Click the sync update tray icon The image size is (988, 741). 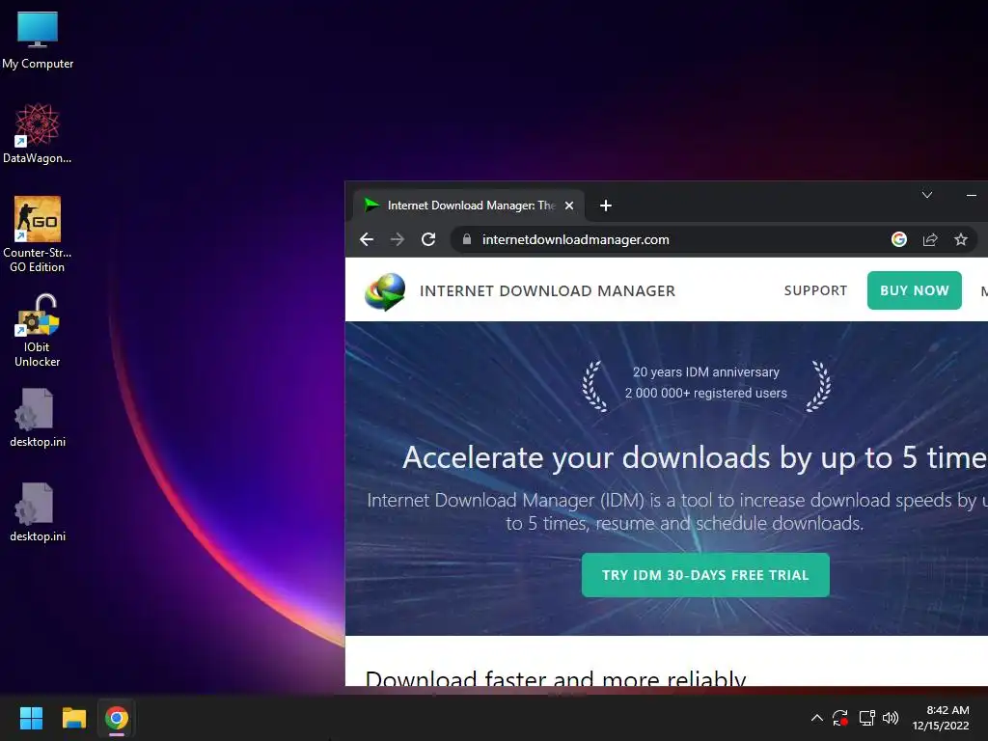(x=840, y=718)
